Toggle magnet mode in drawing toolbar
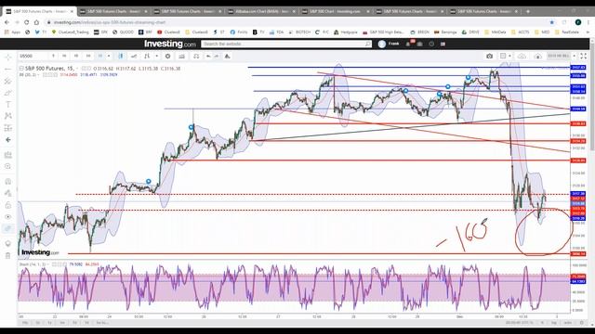The height and width of the screenshot is (334, 595). (8, 182)
